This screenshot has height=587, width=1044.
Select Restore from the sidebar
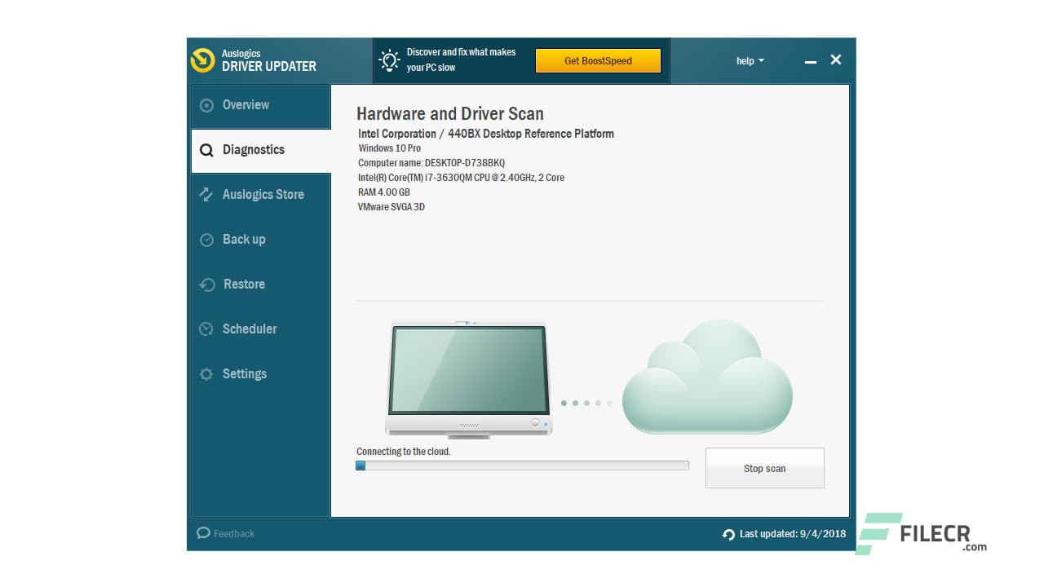(x=244, y=285)
